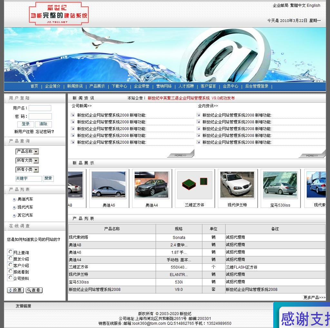
Task: Open the 产品名称 dropdown
Action: pyautogui.click(x=27, y=151)
